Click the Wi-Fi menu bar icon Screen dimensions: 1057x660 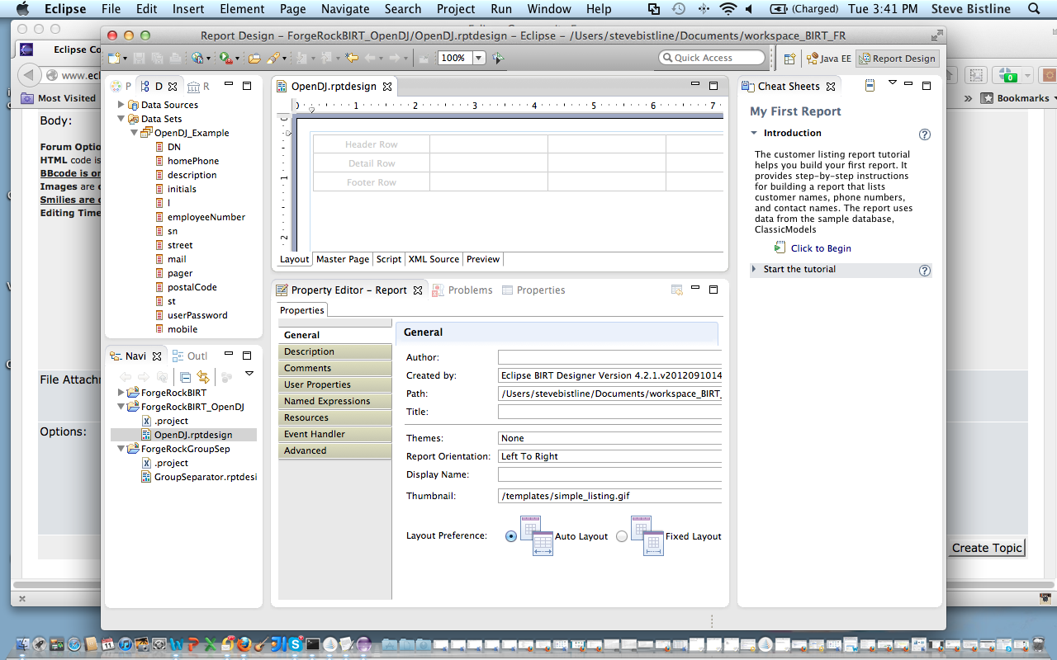pyautogui.click(x=728, y=9)
